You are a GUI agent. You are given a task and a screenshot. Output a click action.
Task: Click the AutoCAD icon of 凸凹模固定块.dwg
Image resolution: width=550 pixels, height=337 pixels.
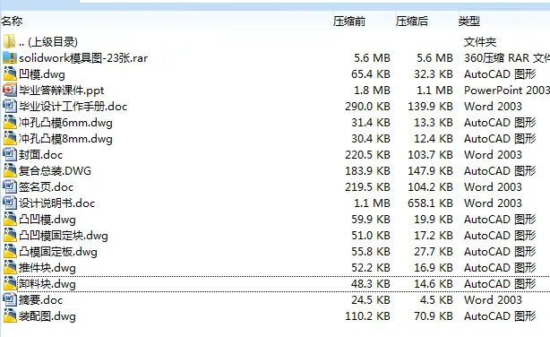pyautogui.click(x=10, y=235)
